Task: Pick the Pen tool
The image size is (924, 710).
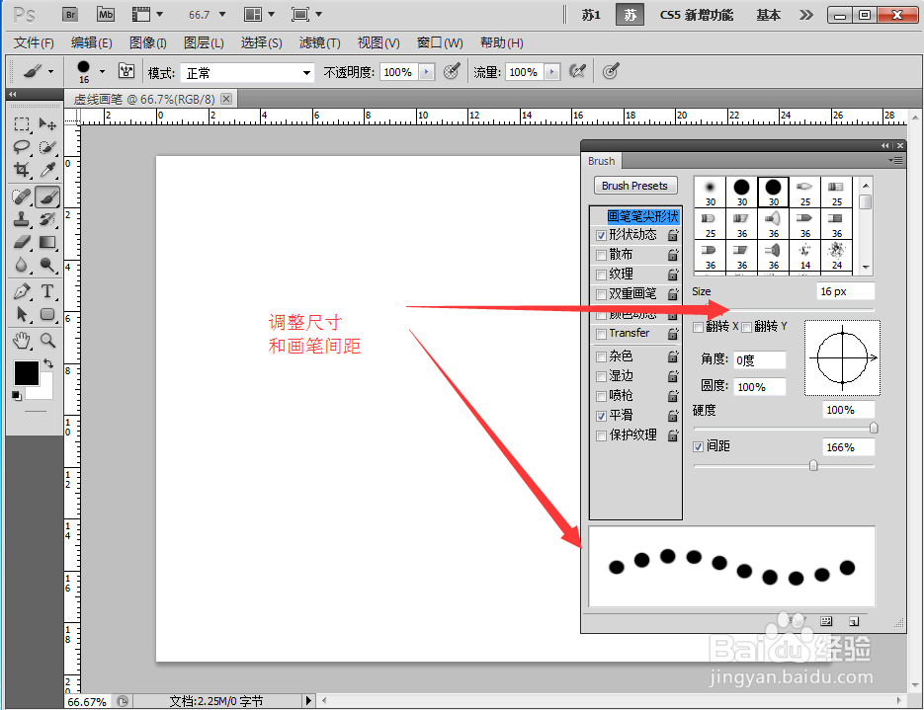Action: click(x=22, y=291)
